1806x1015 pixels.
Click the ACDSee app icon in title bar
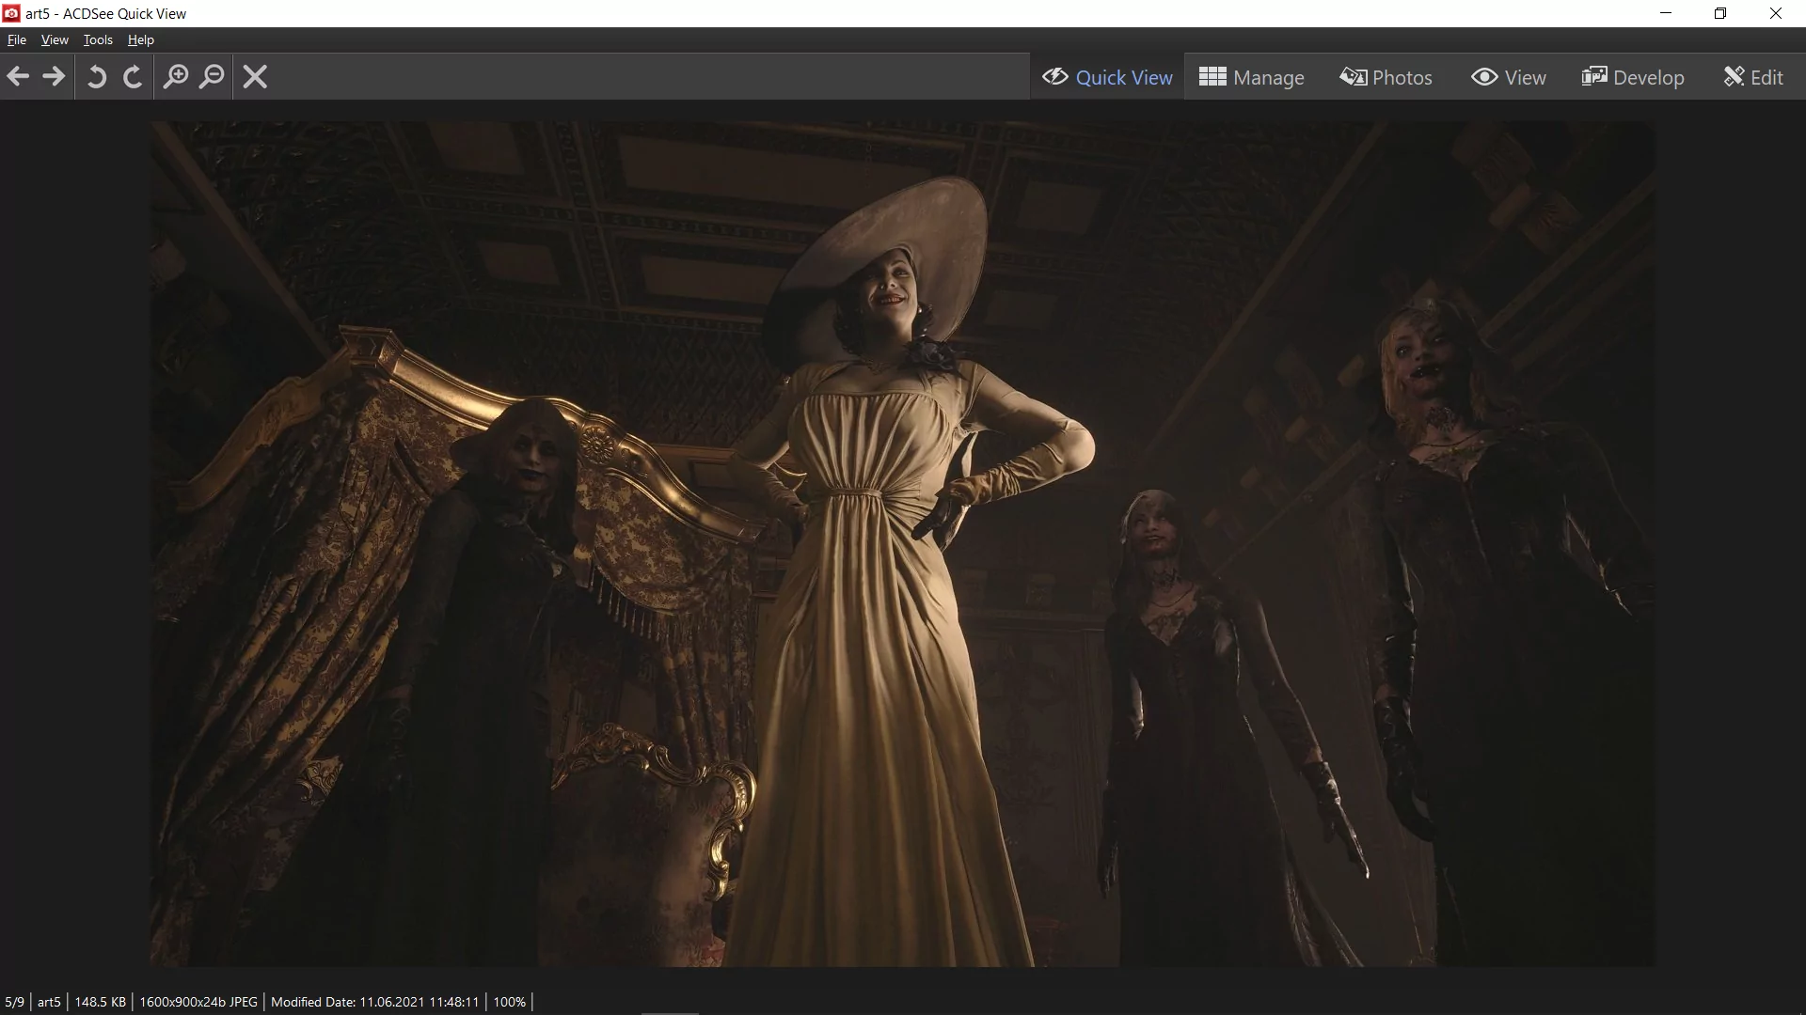[11, 13]
